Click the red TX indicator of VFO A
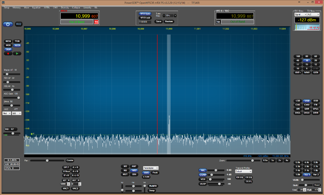The width and height of the screenshot is (324, 195). [x=96, y=22]
